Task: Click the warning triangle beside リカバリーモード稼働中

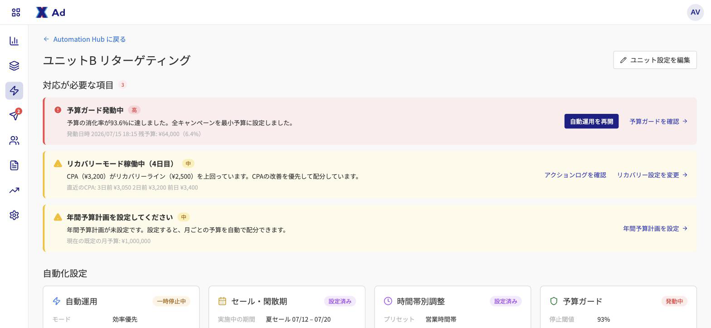Action: [58, 163]
